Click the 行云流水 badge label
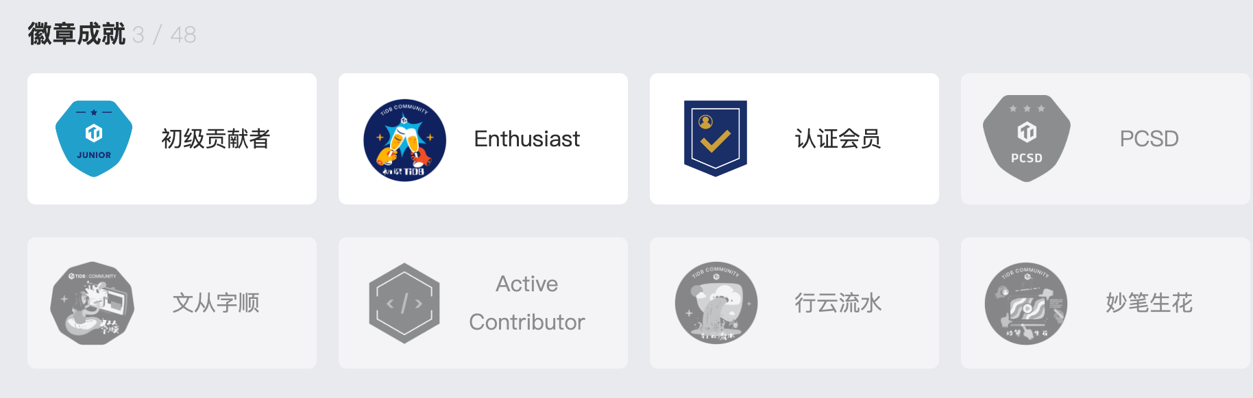This screenshot has width=1253, height=398. [838, 303]
